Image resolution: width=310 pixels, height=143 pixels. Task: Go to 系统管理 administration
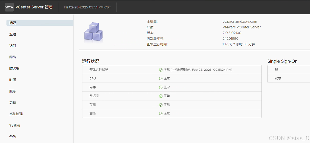coord(16,114)
